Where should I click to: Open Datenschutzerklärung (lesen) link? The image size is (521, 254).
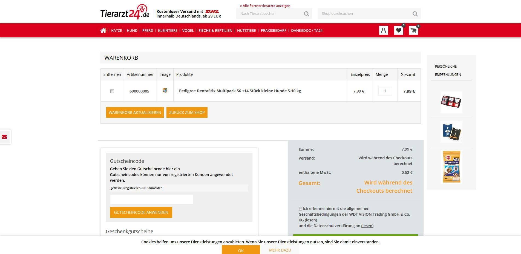367,226
